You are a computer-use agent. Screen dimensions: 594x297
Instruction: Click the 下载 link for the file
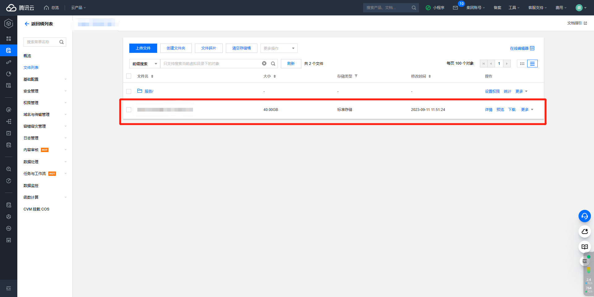coord(512,110)
